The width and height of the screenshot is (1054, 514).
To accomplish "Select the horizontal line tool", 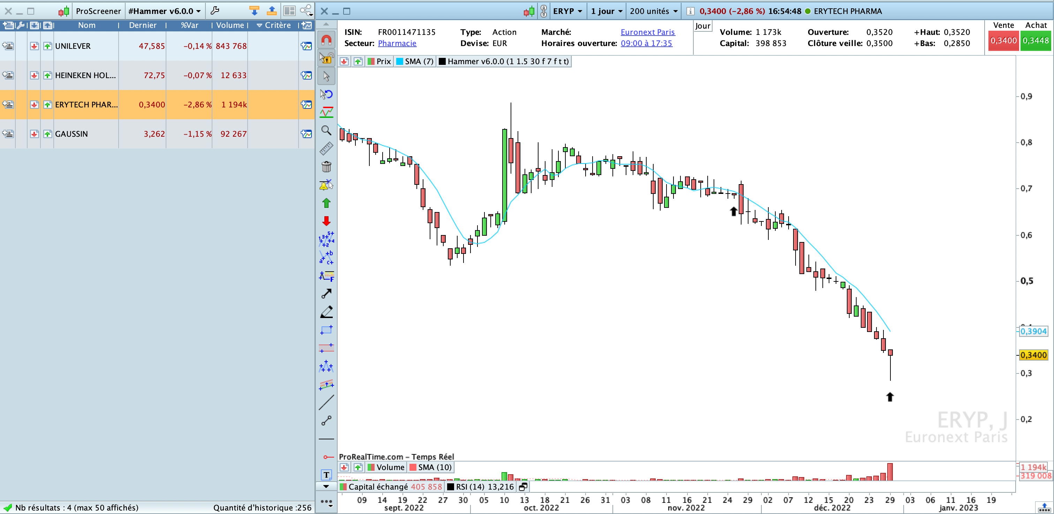I will pos(326,439).
